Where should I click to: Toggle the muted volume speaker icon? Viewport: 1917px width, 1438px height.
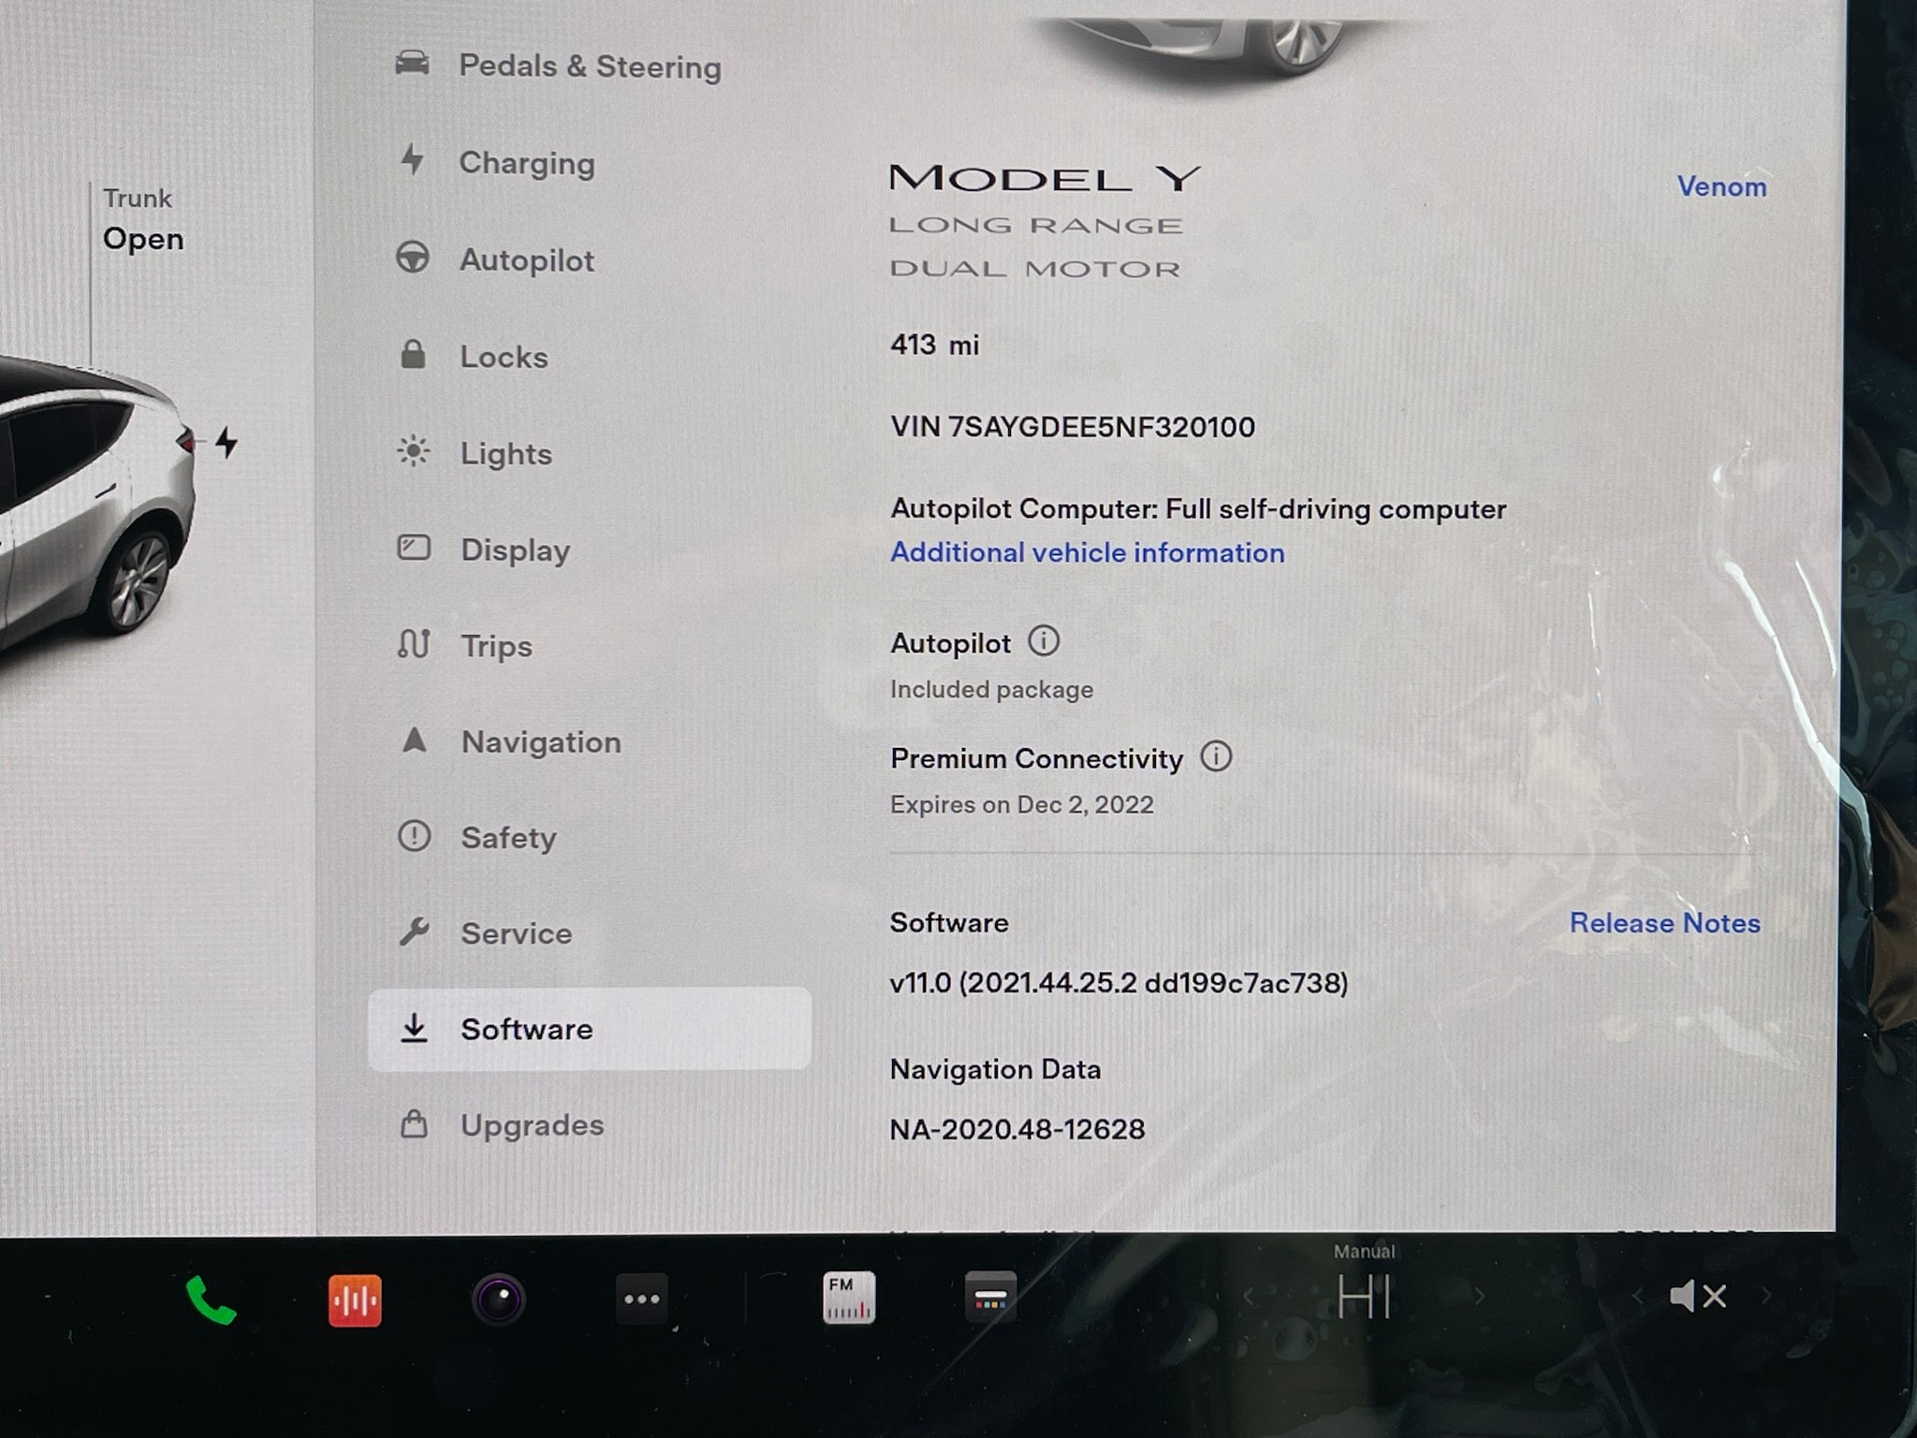click(1697, 1297)
